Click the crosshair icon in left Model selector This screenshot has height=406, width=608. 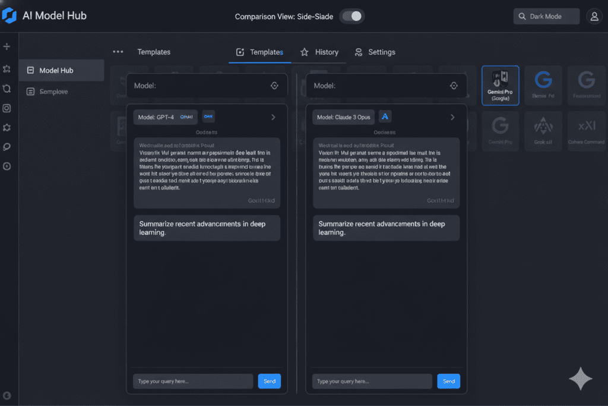(274, 85)
